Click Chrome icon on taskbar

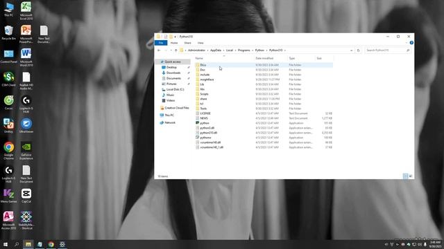click(x=51, y=244)
